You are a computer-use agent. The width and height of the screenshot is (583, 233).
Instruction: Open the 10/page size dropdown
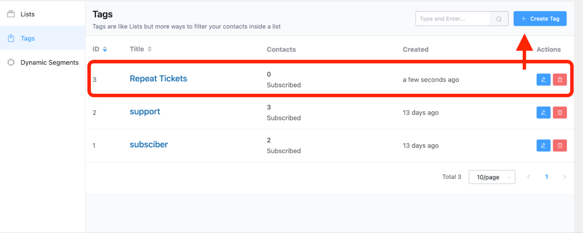(492, 177)
